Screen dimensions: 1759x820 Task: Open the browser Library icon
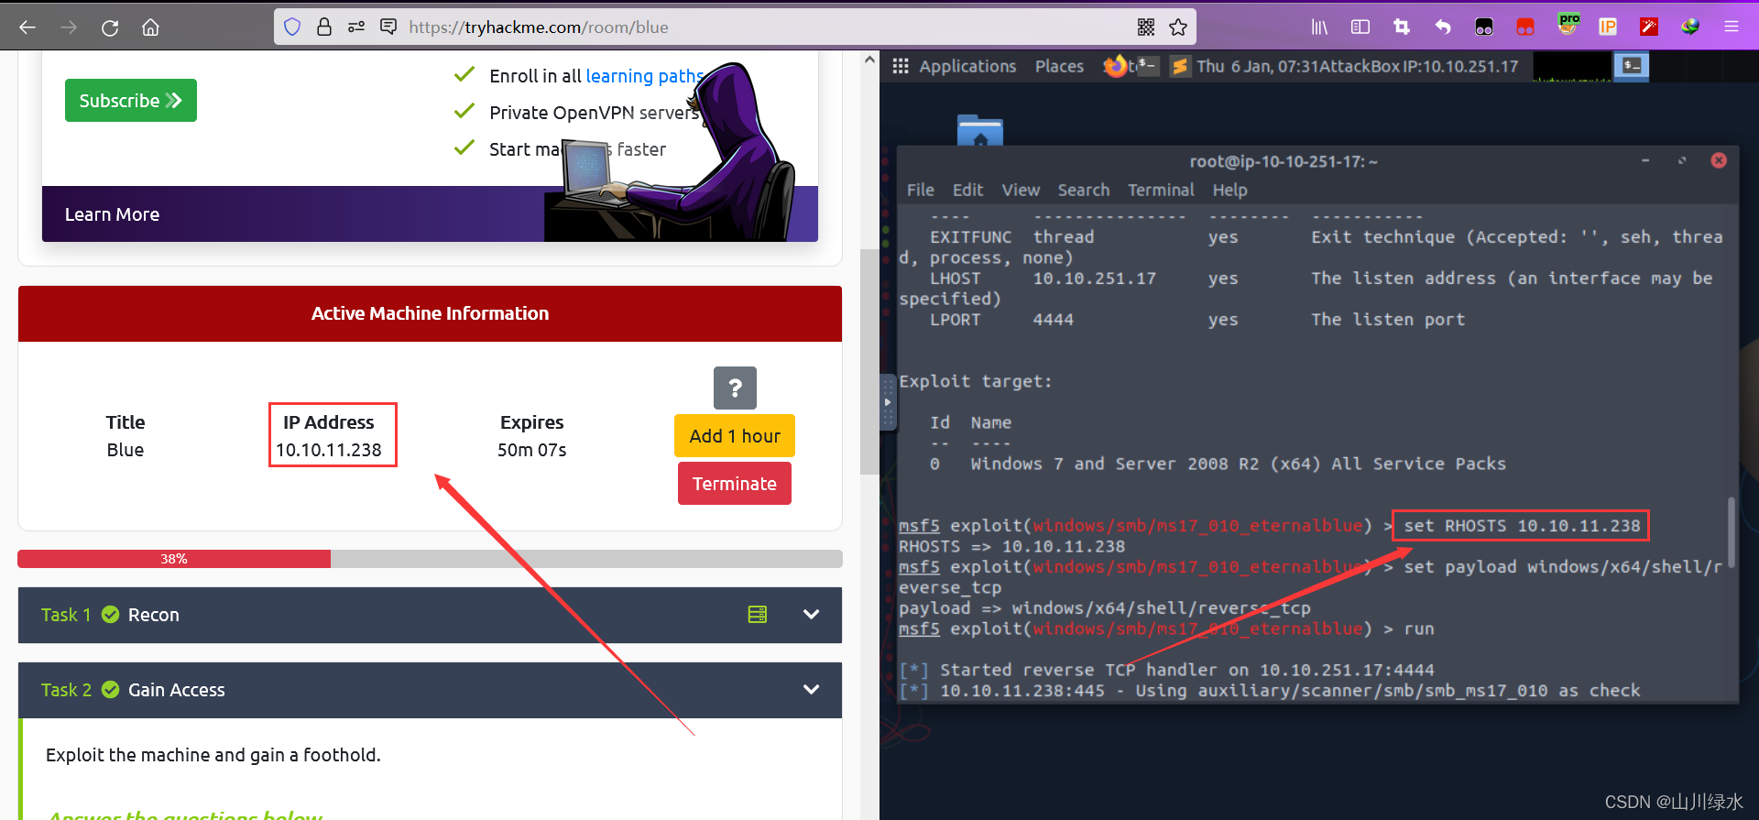click(1319, 27)
